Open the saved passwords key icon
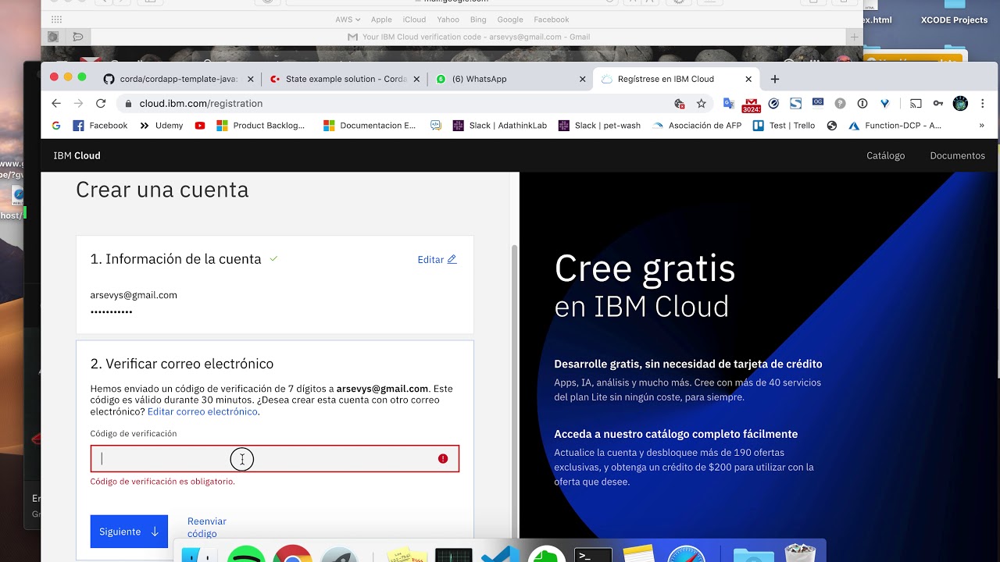The image size is (1000, 562). click(x=938, y=103)
